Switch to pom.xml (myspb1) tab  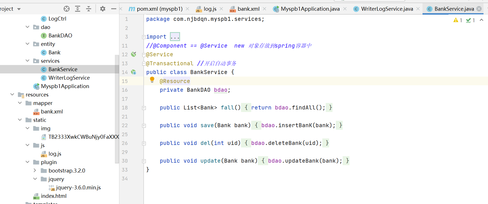pyautogui.click(x=156, y=9)
